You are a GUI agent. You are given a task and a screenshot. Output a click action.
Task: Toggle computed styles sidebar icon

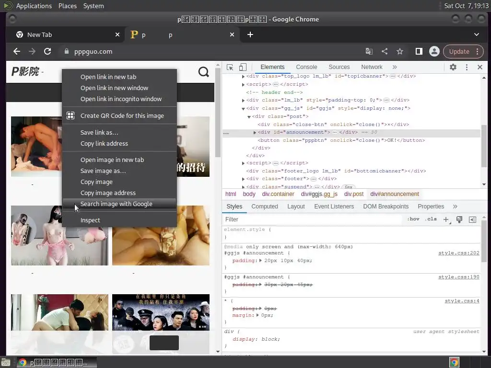(x=472, y=219)
